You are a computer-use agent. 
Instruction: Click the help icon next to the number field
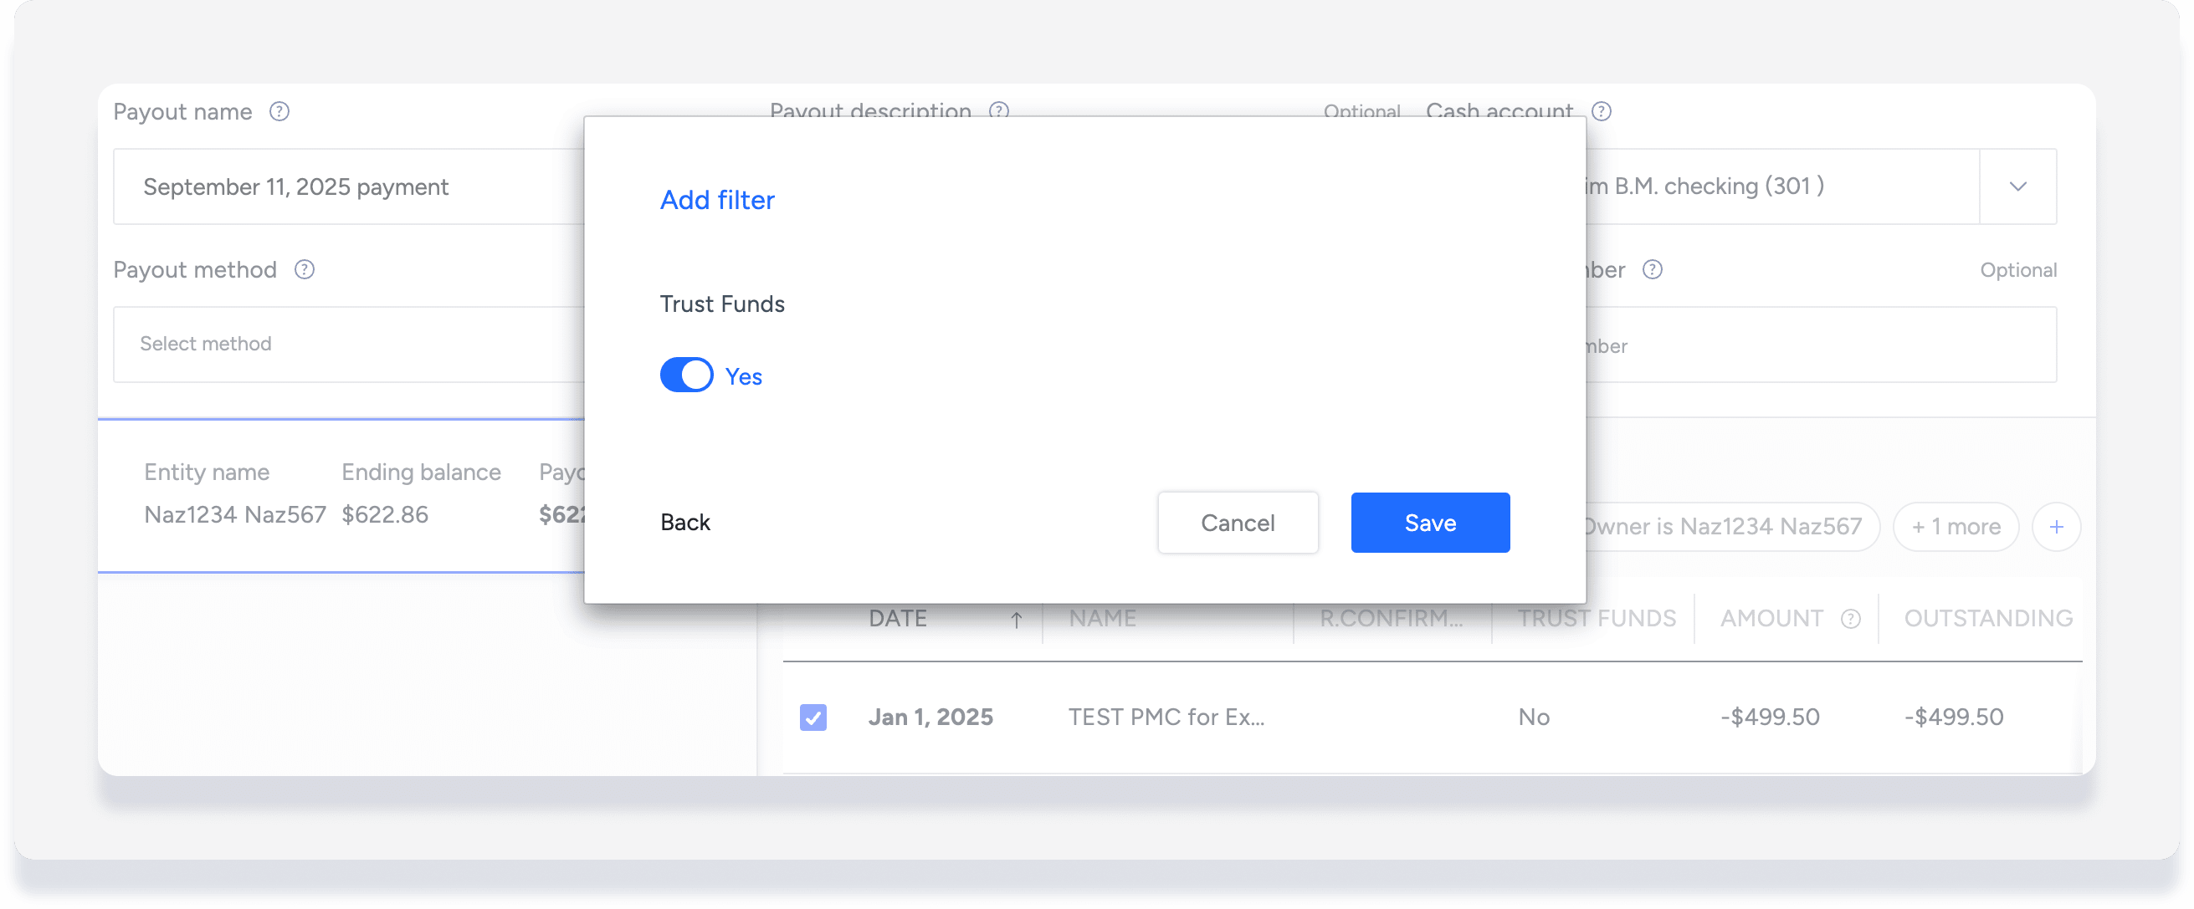1653,270
